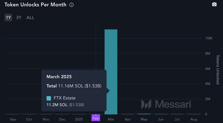Click the 'May' axis label
223x123 pixels.
(x=144, y=119)
